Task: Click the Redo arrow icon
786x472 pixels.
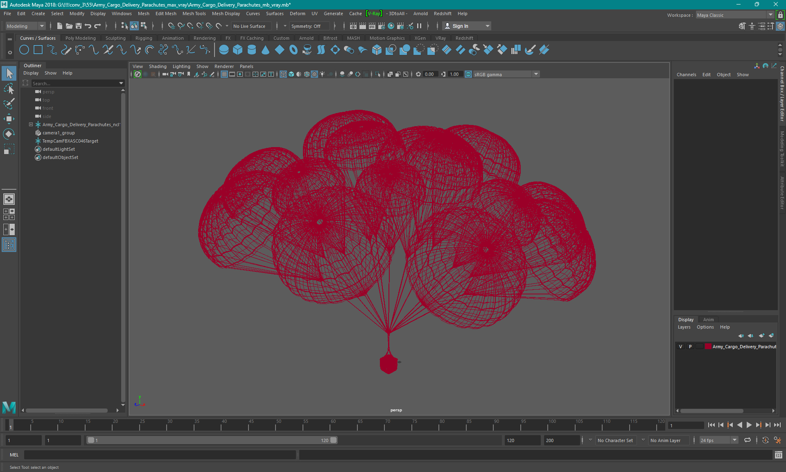Action: coord(97,26)
